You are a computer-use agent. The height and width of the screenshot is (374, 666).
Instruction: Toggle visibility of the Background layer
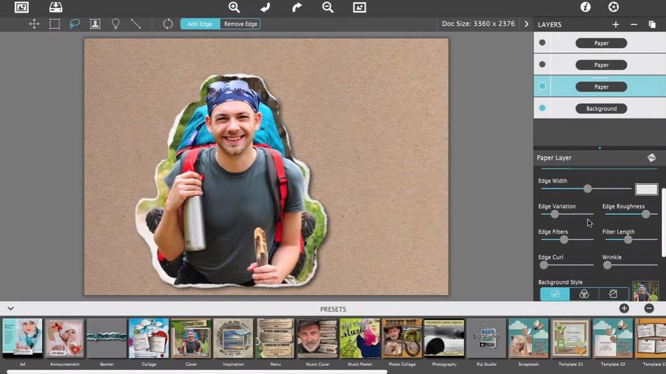pos(542,109)
